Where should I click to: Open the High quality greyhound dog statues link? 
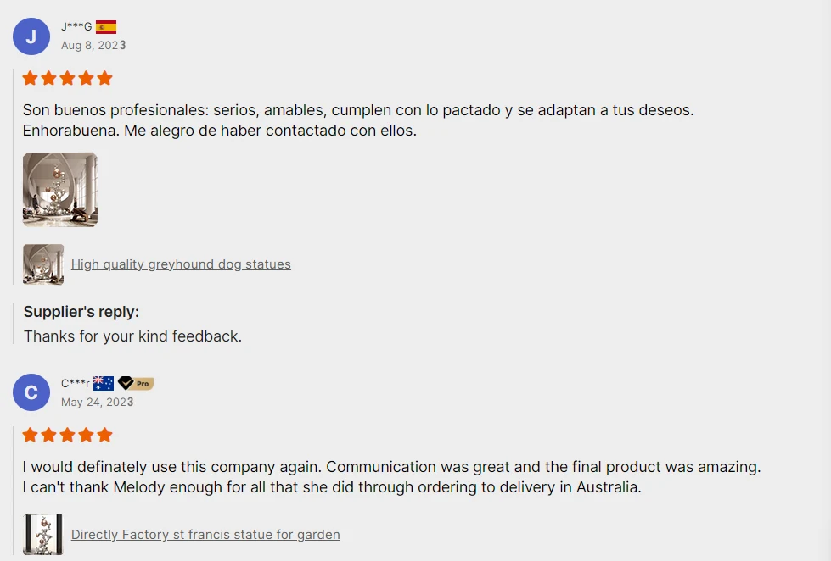pyautogui.click(x=181, y=264)
